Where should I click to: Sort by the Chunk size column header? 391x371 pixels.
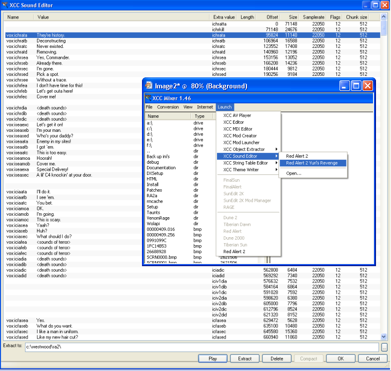click(356, 17)
